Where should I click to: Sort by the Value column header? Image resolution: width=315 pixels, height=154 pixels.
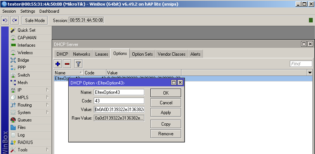[144, 73]
